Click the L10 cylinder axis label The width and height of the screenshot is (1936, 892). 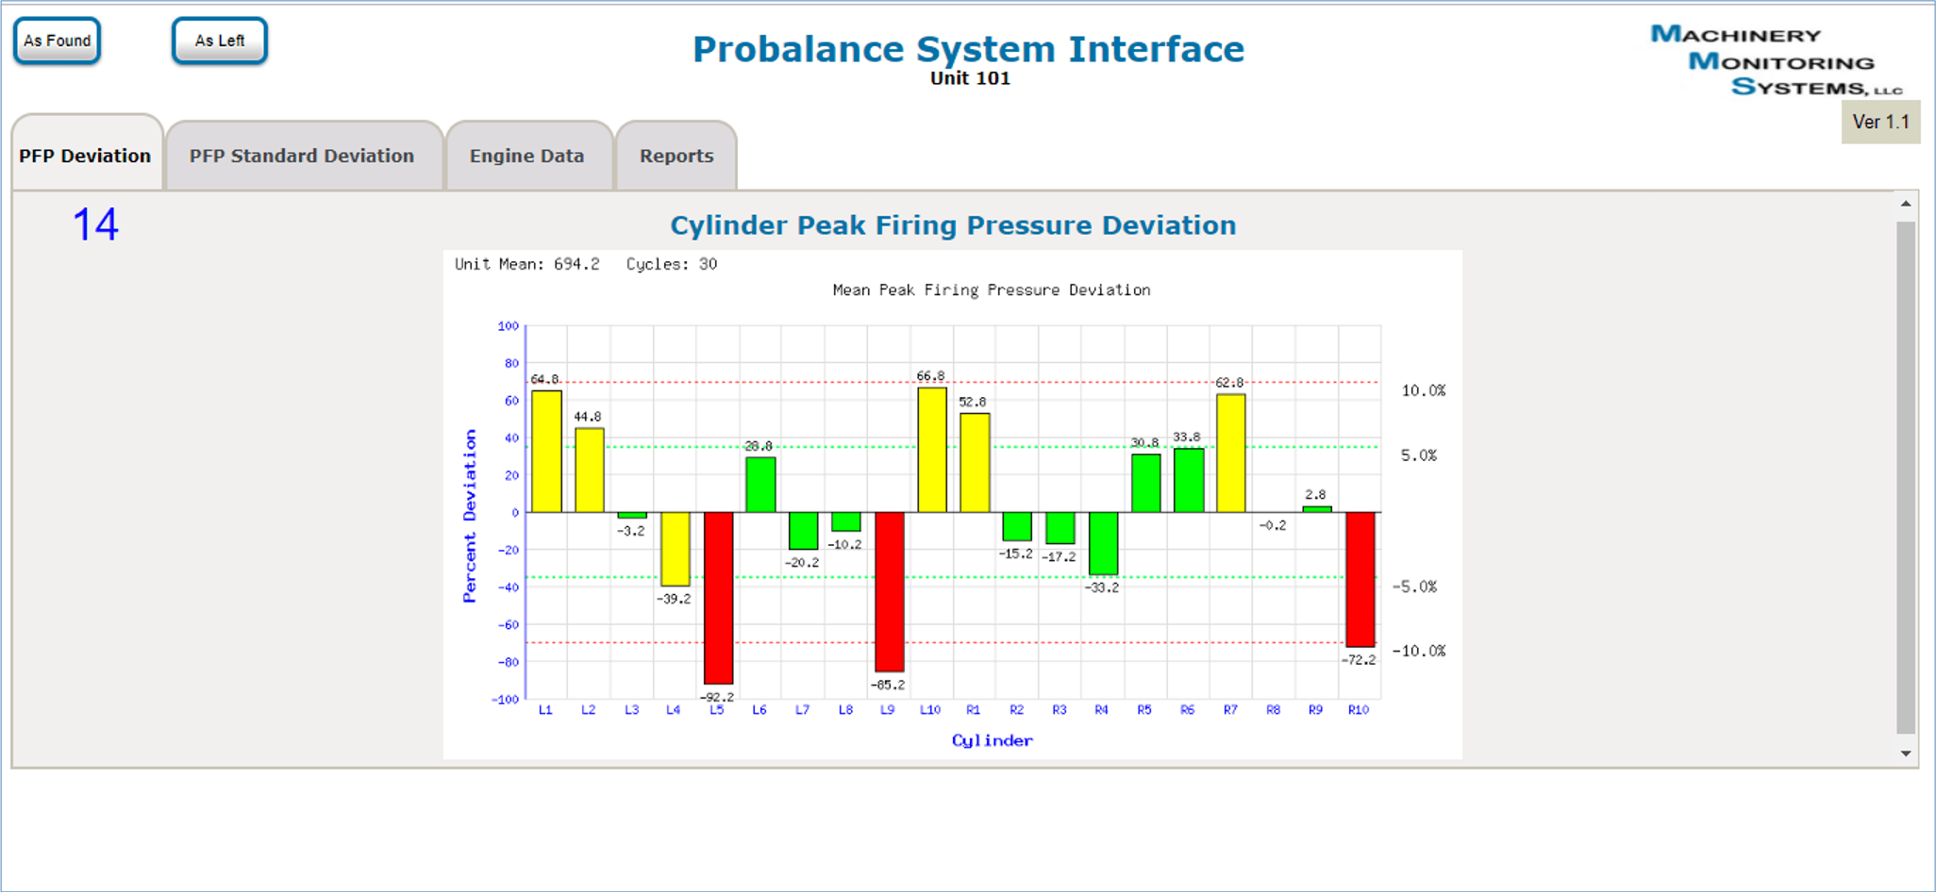tap(930, 709)
